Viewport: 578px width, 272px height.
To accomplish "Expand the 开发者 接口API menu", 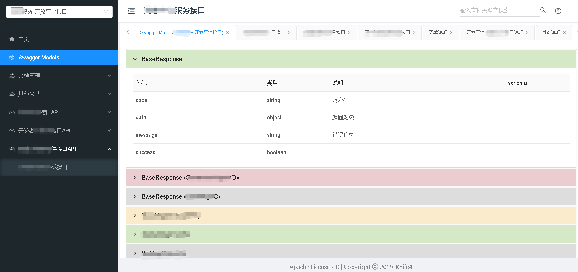I will (109, 131).
